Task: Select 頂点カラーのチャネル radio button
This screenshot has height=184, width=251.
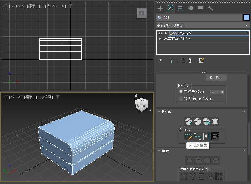Action: pos(181,99)
